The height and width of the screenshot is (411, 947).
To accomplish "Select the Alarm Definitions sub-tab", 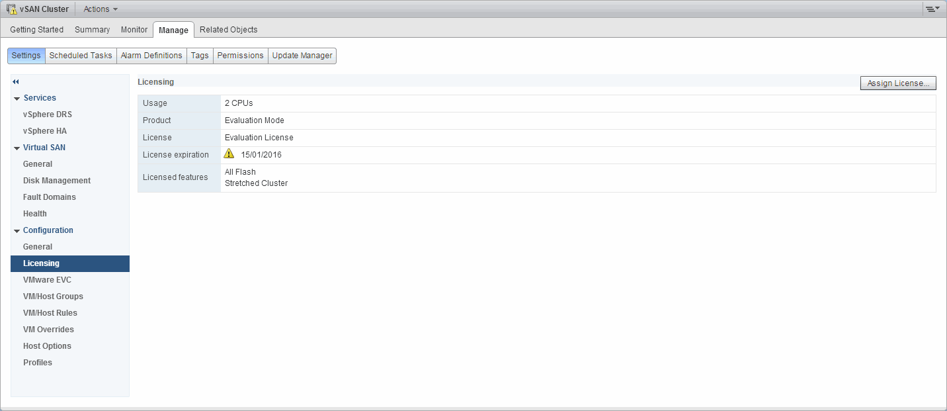I will [x=151, y=56].
